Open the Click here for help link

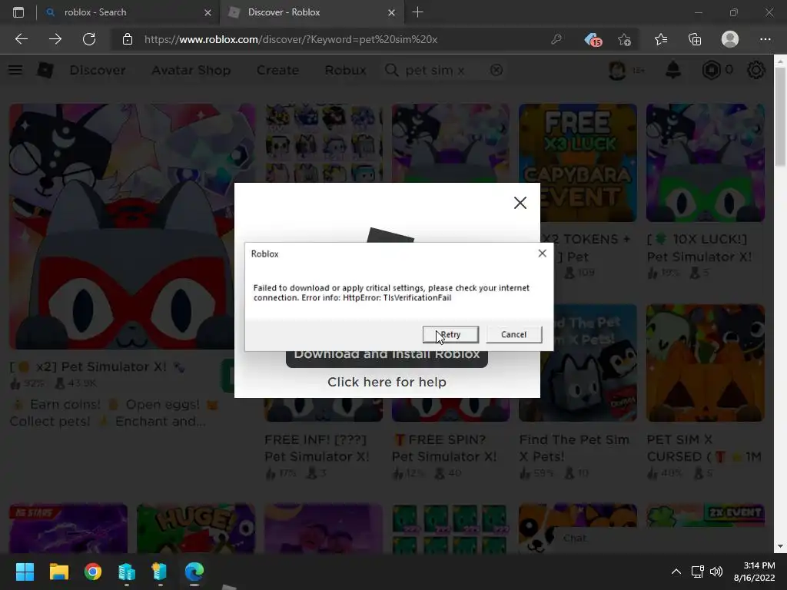(x=387, y=383)
